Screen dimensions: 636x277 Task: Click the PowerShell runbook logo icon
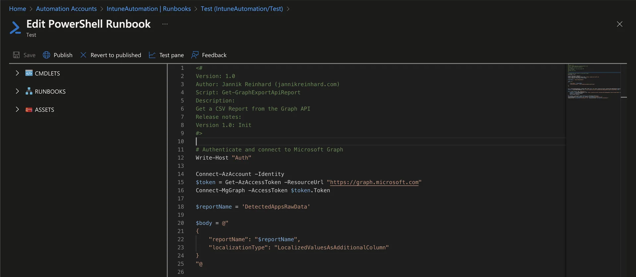click(15, 28)
